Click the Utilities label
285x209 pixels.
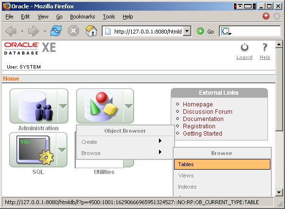(104, 172)
